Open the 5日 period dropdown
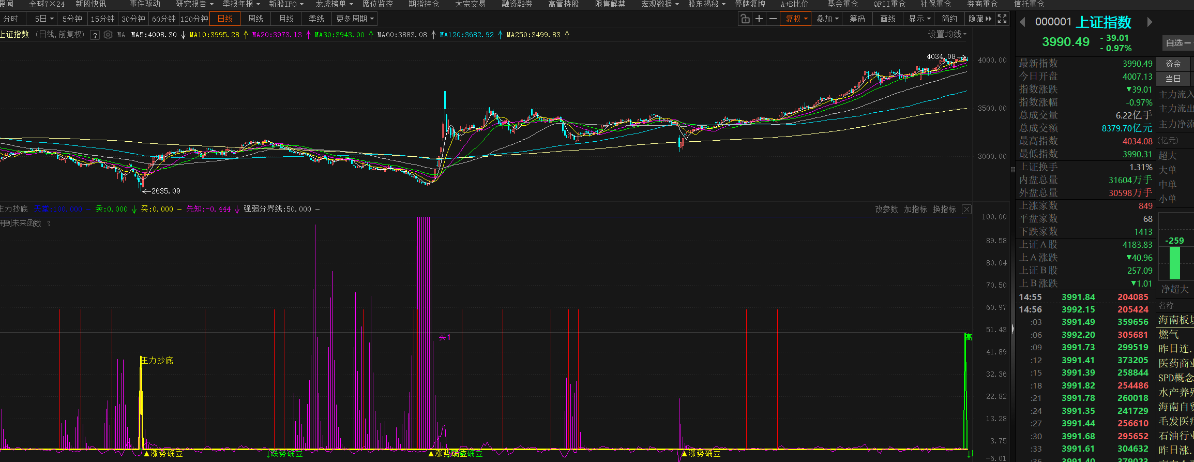1194x462 pixels. (44, 19)
